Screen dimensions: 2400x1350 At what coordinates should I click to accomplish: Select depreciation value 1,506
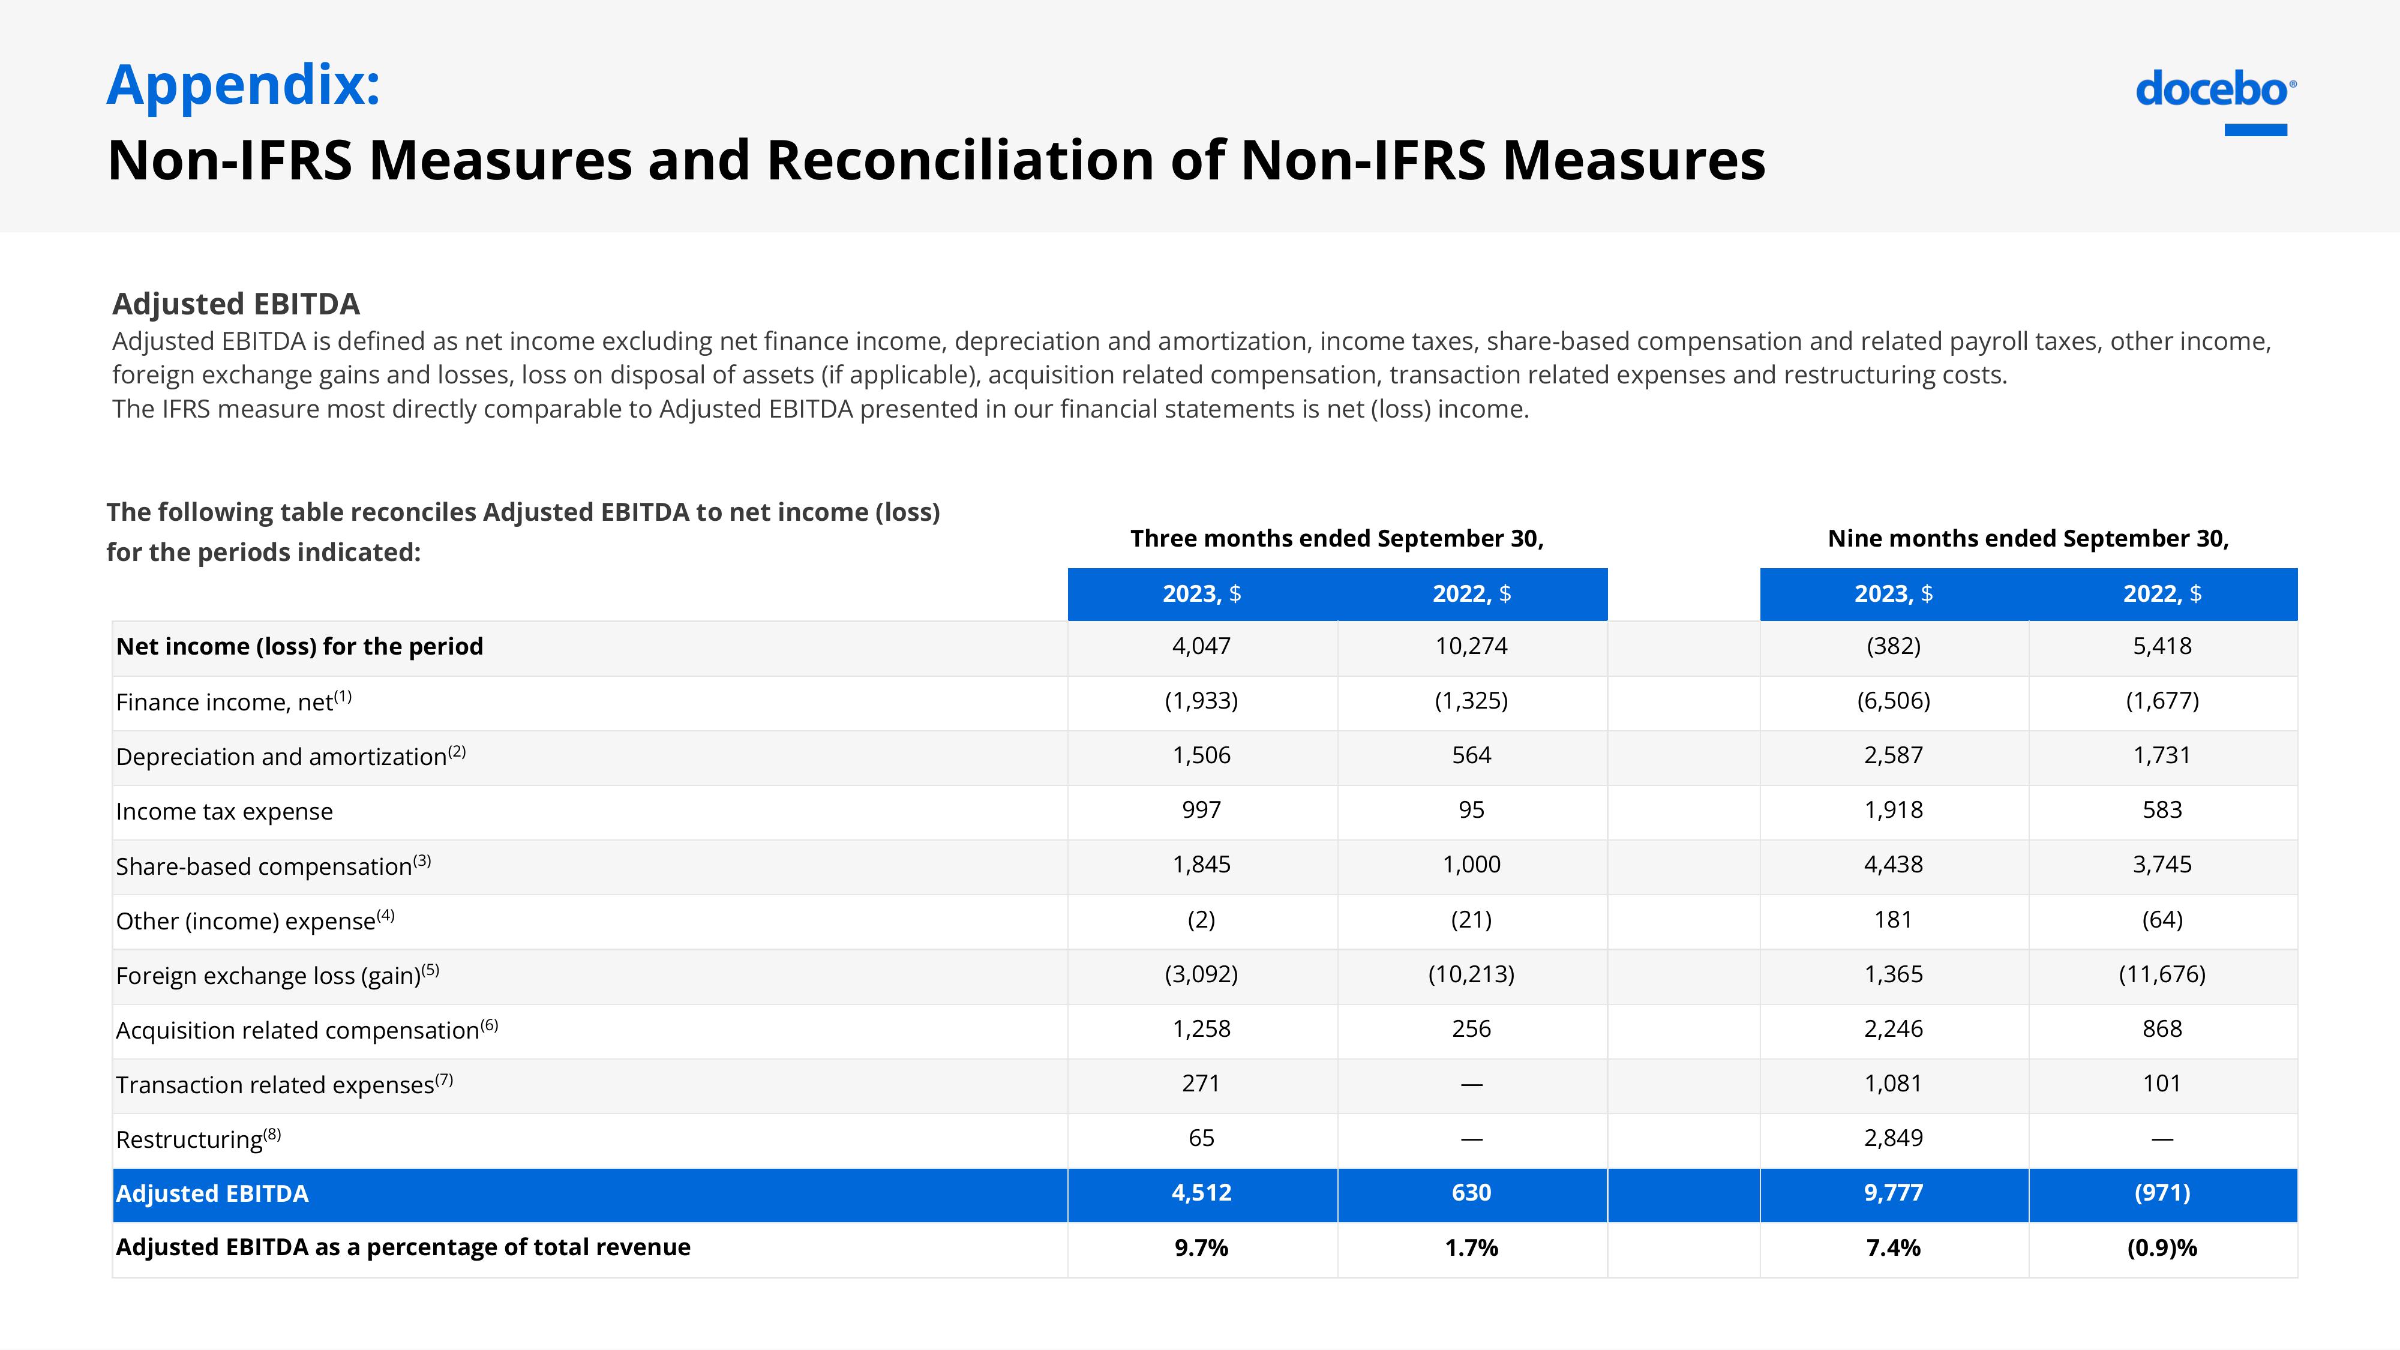[1201, 755]
